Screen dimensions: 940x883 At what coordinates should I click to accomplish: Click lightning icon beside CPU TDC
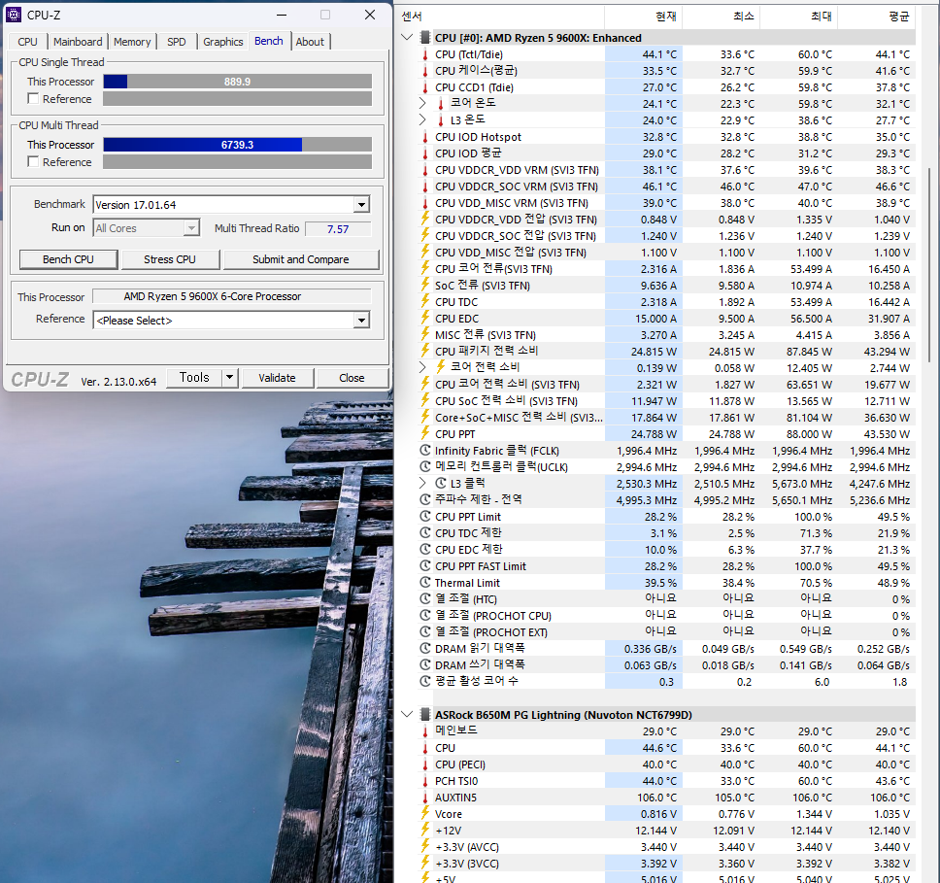click(425, 302)
